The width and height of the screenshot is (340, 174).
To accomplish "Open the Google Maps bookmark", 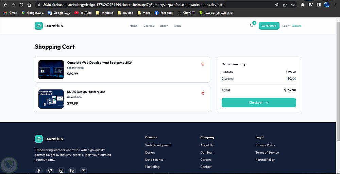I will 33,13.
